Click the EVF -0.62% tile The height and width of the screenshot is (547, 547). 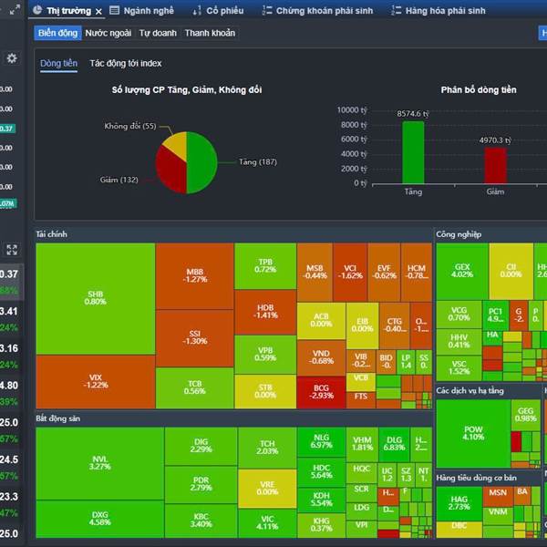pyautogui.click(x=384, y=272)
